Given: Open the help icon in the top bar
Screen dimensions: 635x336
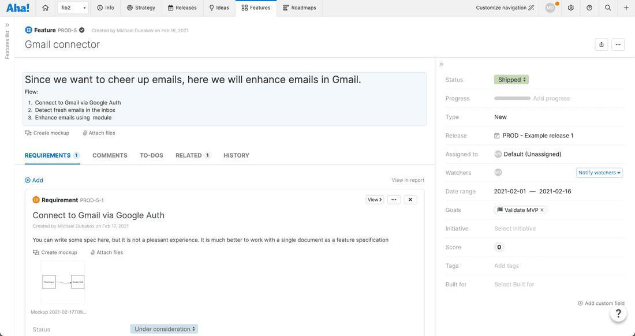Looking at the screenshot, I should (589, 8).
